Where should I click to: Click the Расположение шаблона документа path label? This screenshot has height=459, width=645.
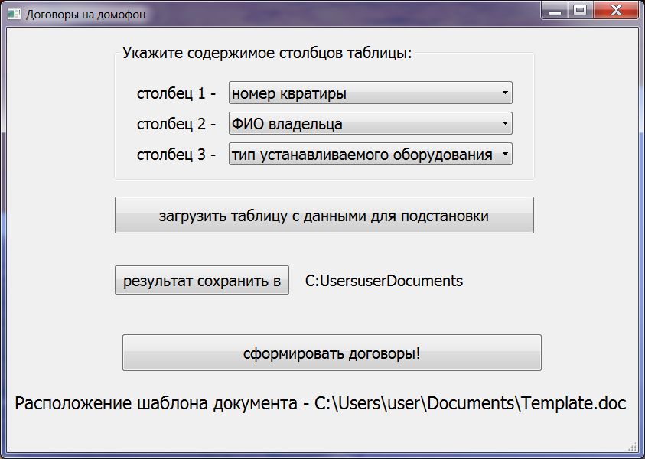point(320,403)
